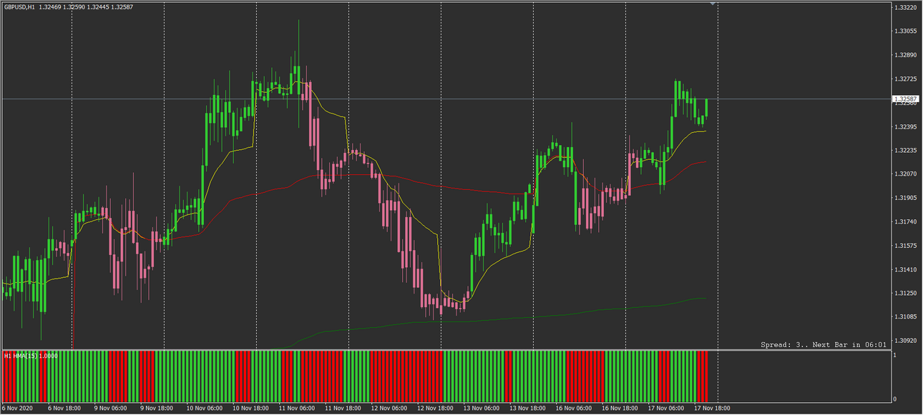Click the 1.31410 price scale label

coord(905,269)
